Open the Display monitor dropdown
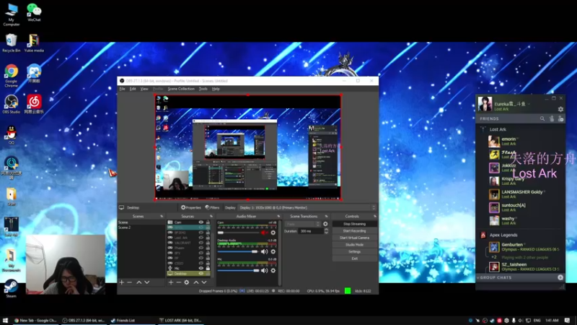The height and width of the screenshot is (325, 577). [x=307, y=207]
